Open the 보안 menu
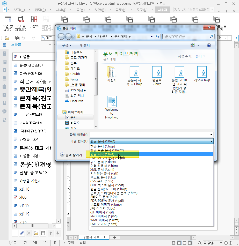 click(x=100, y=10)
